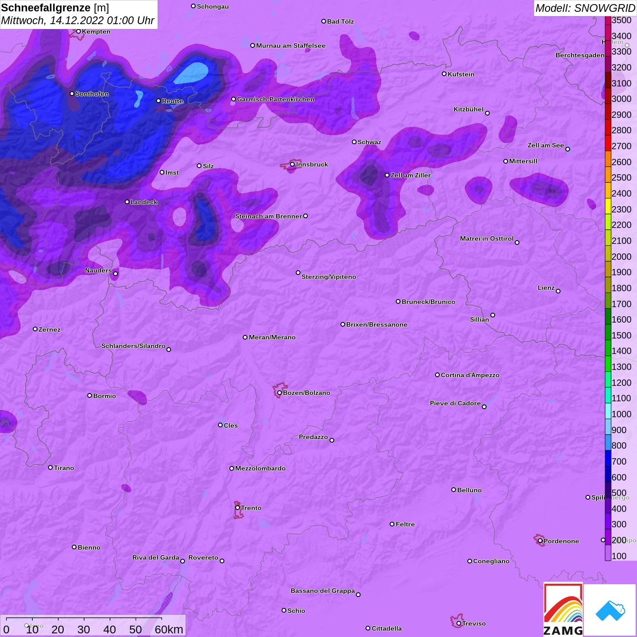Click the blue mountain snow logo
This screenshot has height=637, width=637.
610,610
